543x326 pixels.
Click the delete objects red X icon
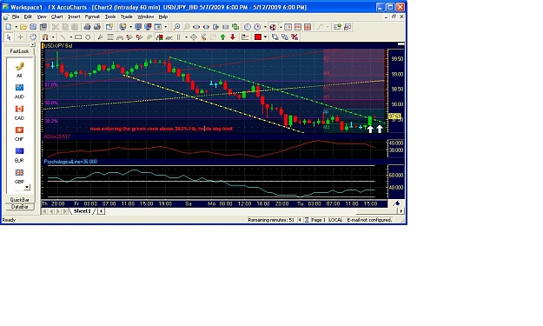click(x=295, y=37)
